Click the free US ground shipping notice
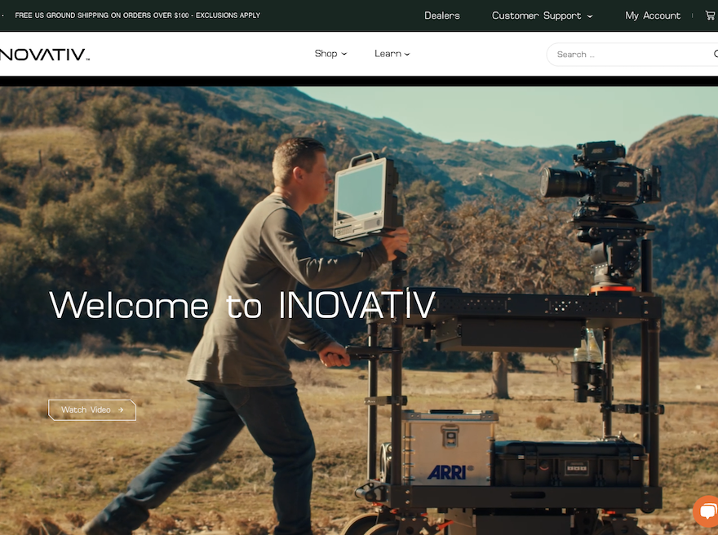 point(137,15)
